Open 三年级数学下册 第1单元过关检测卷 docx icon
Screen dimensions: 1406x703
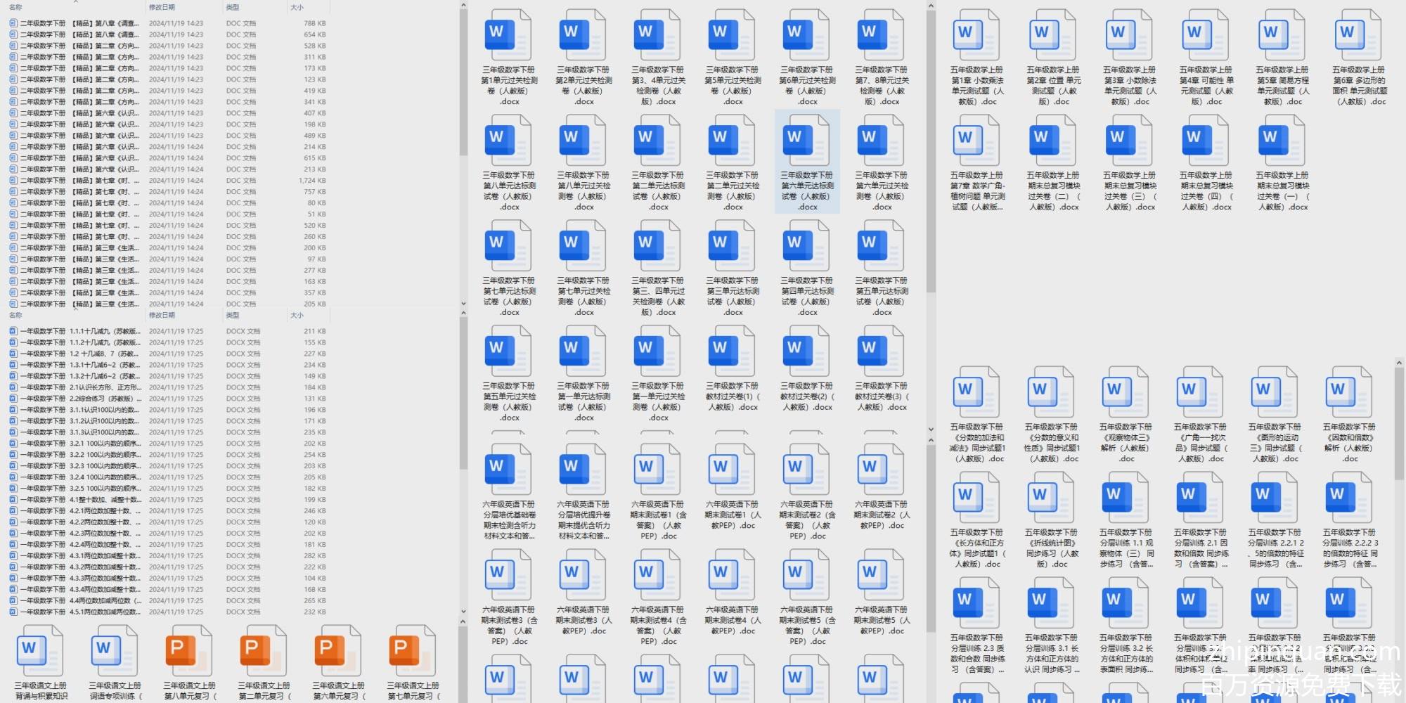tap(508, 35)
